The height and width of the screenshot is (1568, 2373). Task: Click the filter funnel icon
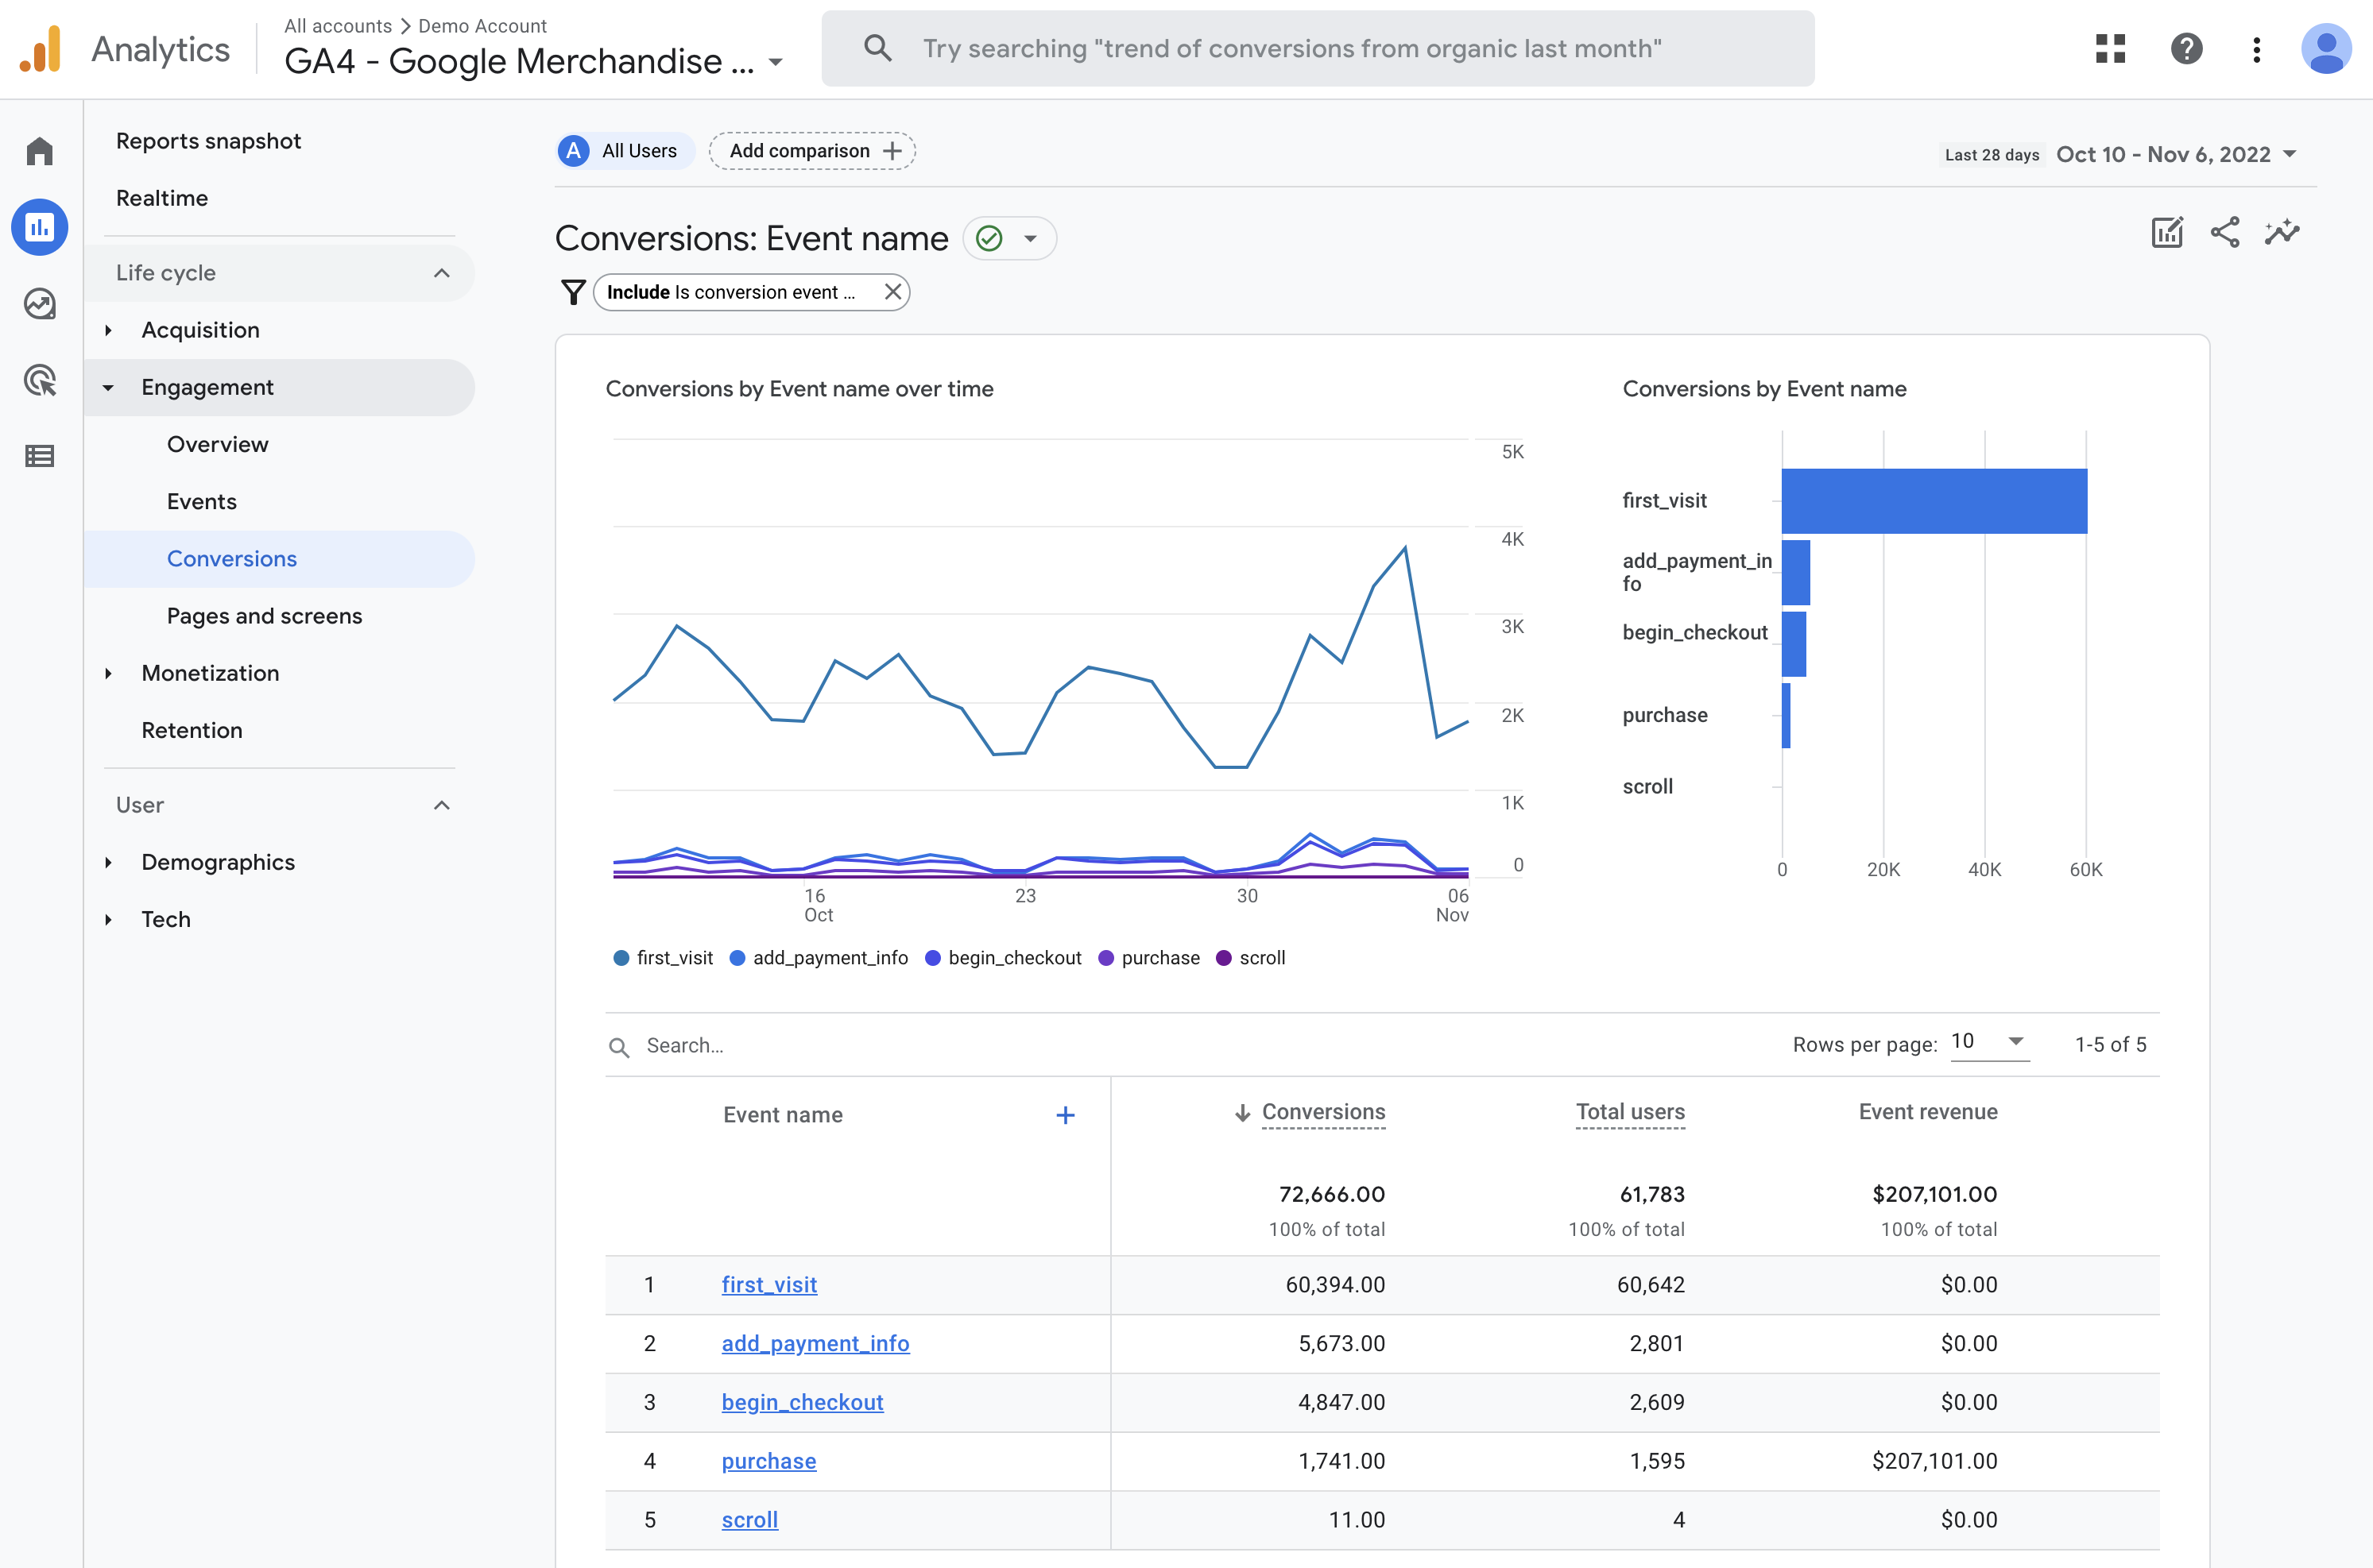[x=573, y=292]
